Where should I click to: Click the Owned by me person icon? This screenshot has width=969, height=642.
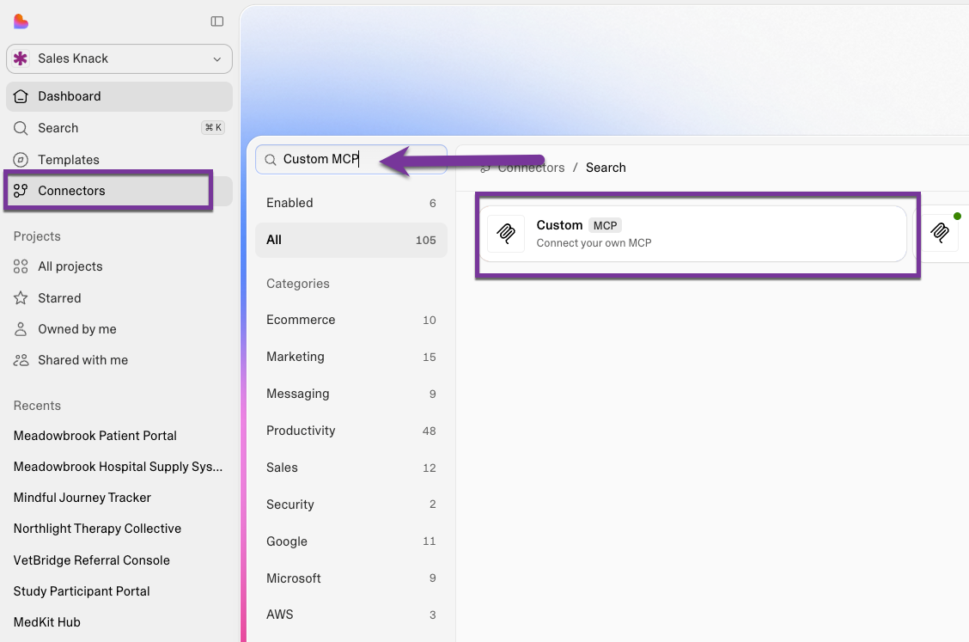pos(21,329)
